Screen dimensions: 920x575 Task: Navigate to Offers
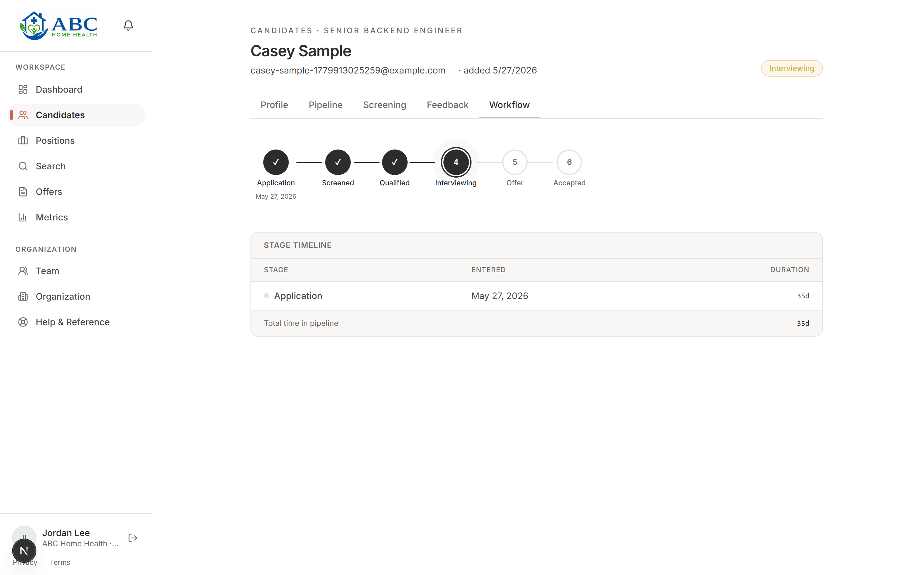[76, 192]
